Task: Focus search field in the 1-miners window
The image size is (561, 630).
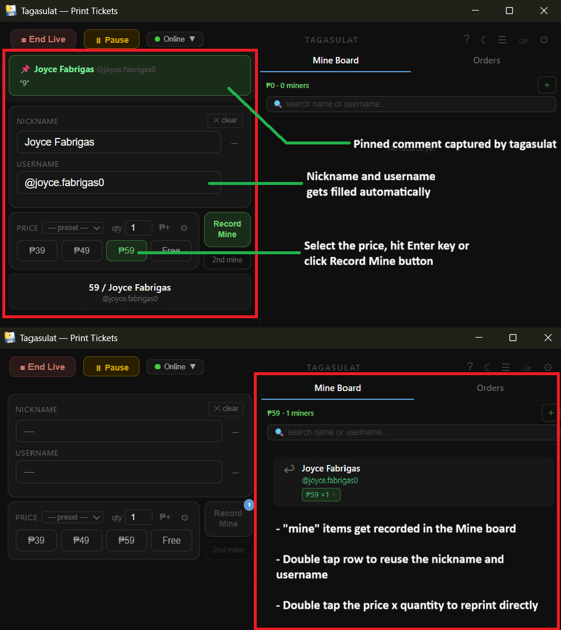Action: 413,432
